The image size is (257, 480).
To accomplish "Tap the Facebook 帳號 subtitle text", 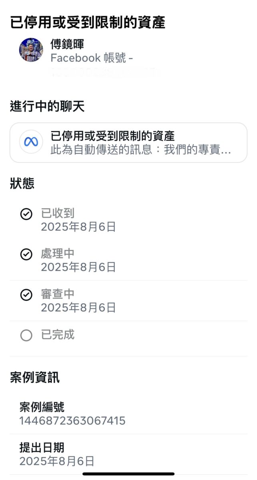I will pos(92,58).
